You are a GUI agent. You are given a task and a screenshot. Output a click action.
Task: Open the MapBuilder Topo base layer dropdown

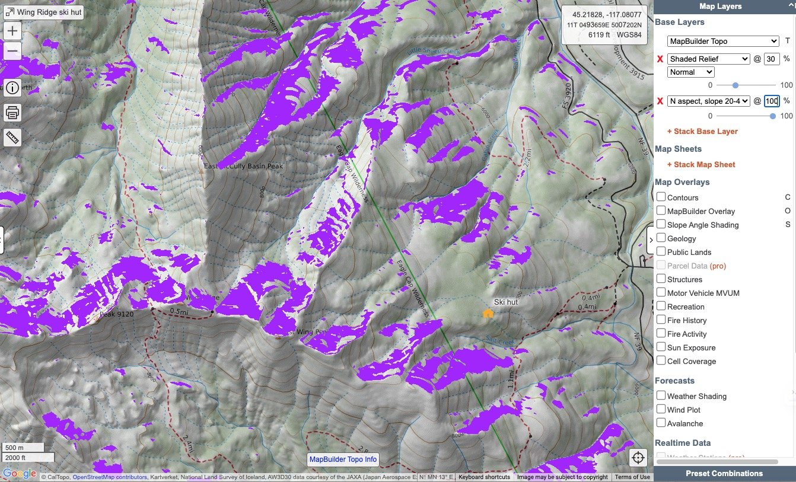coord(723,41)
